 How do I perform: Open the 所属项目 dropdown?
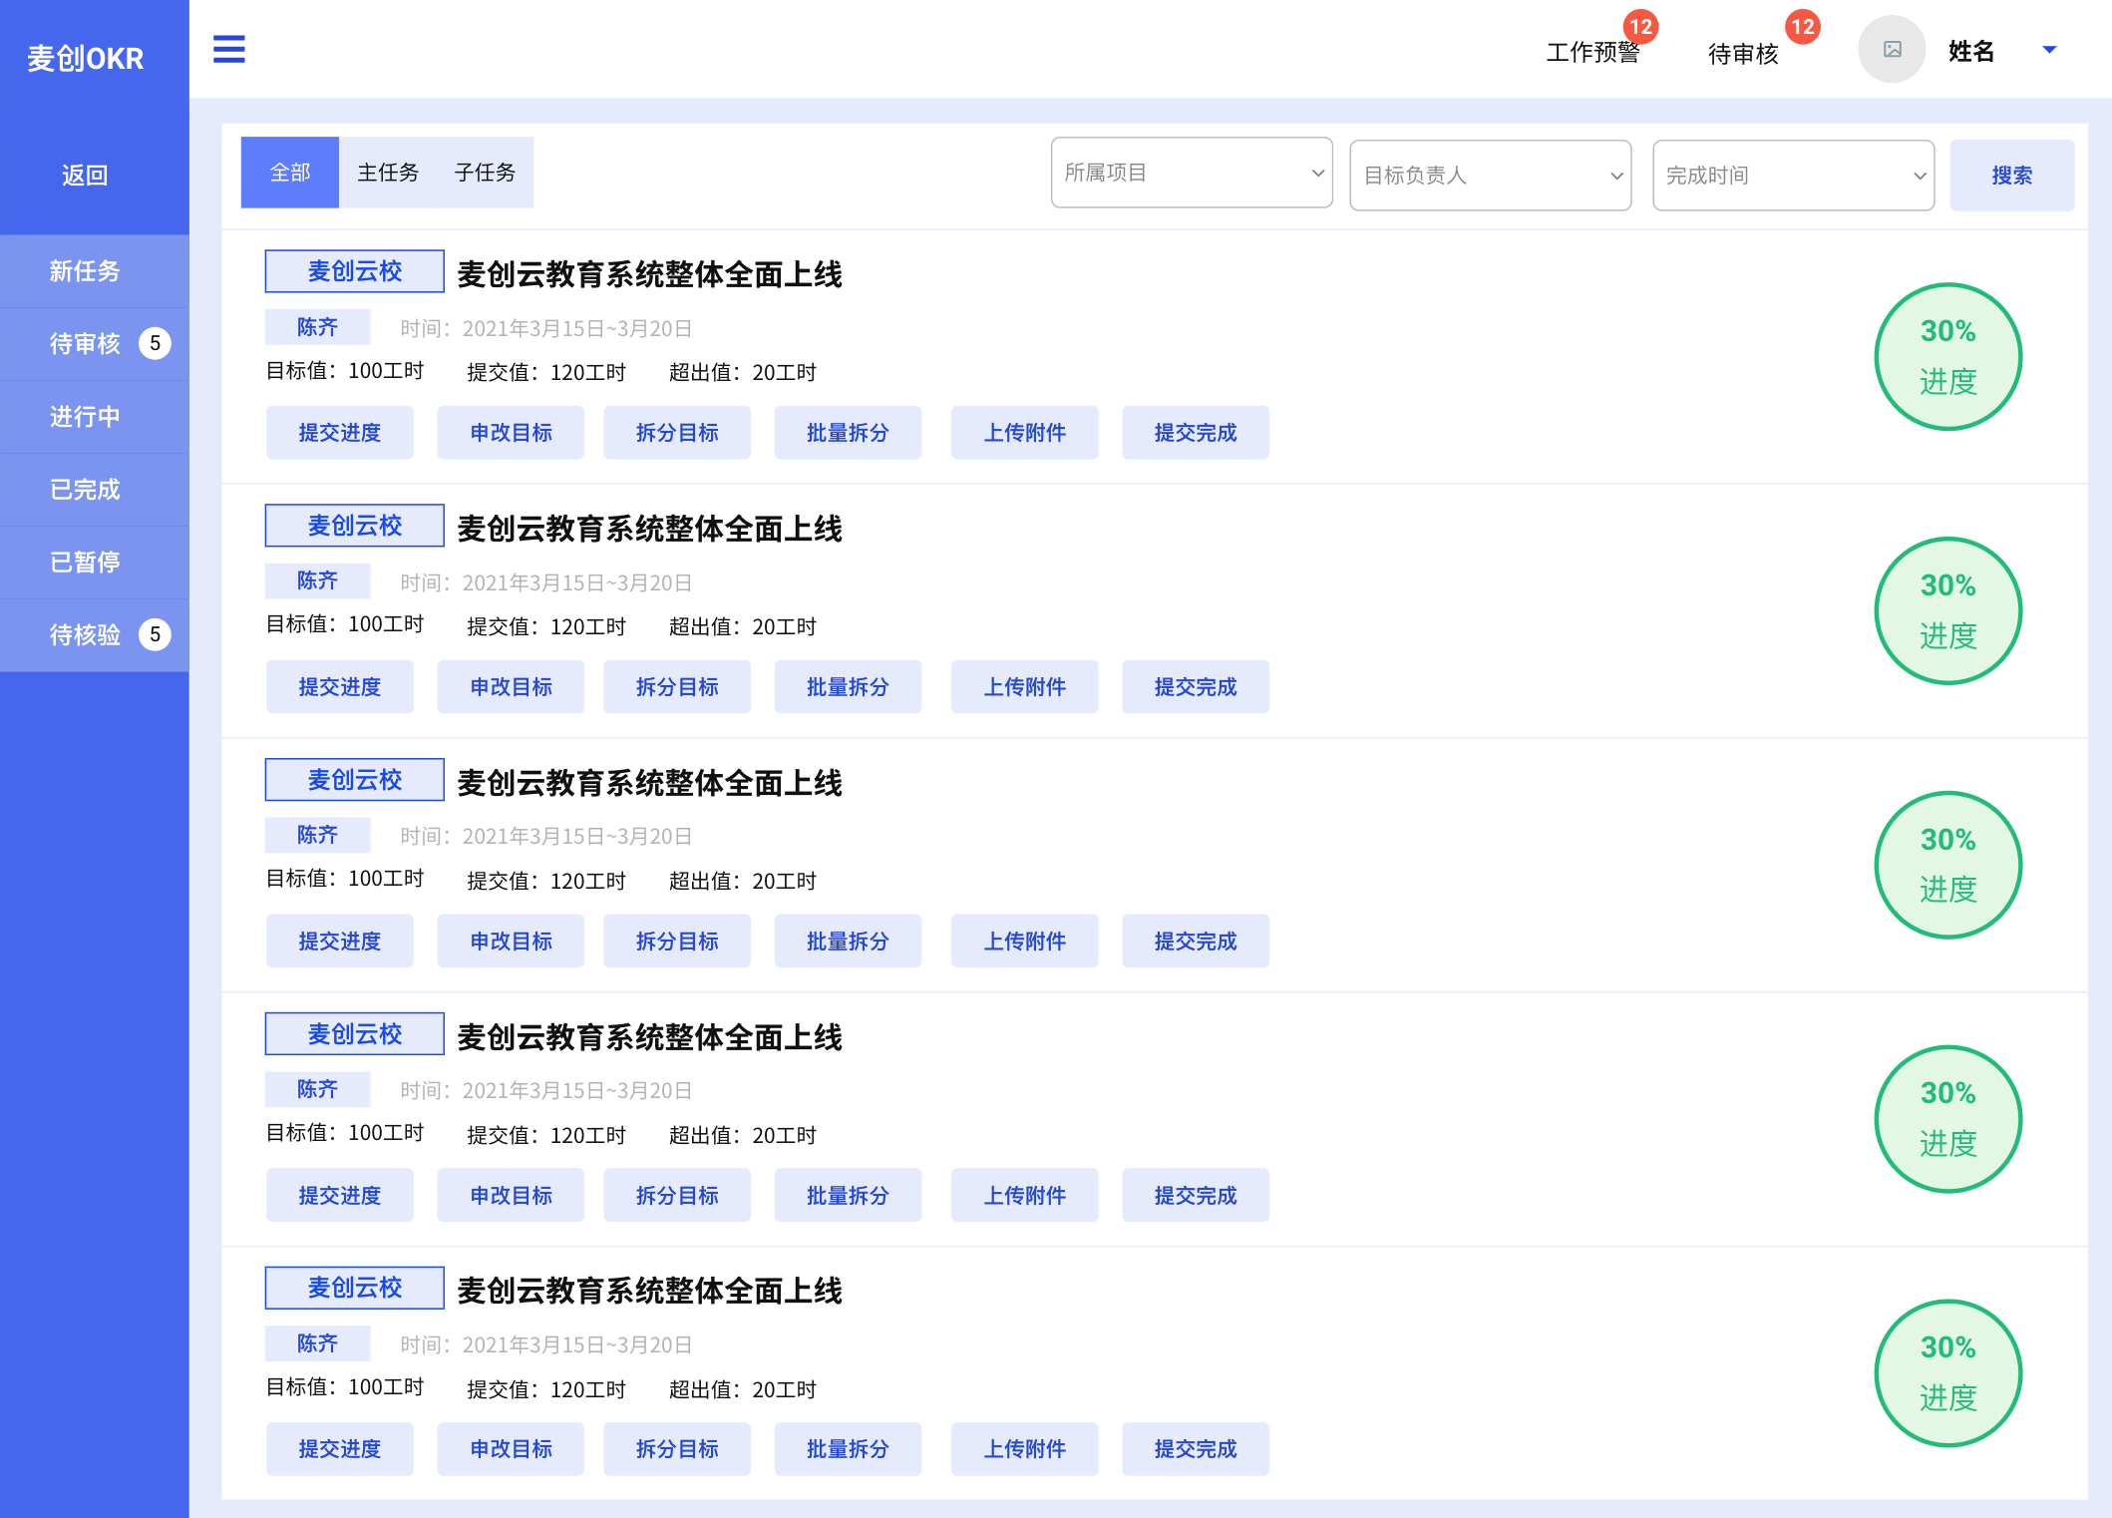tap(1191, 173)
